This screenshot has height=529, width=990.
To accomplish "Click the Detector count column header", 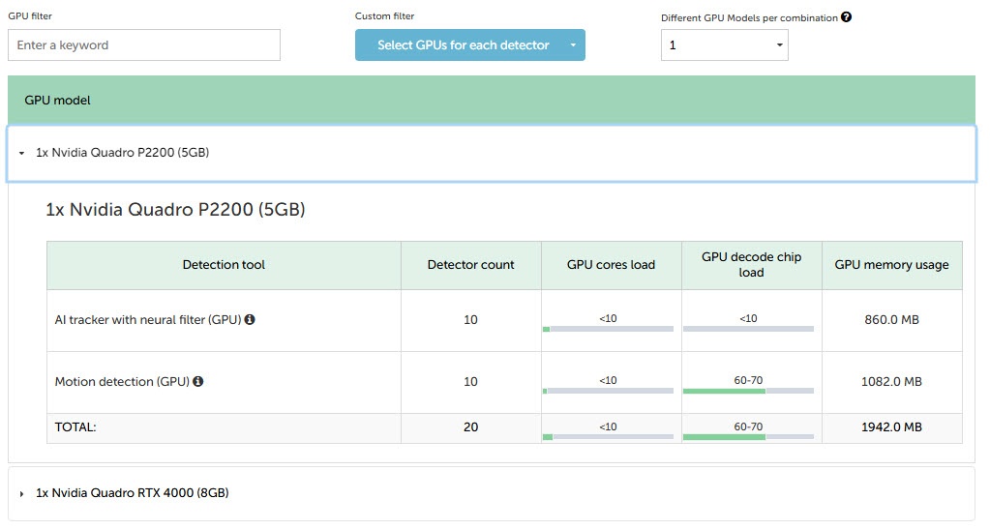I will pyautogui.click(x=470, y=265).
